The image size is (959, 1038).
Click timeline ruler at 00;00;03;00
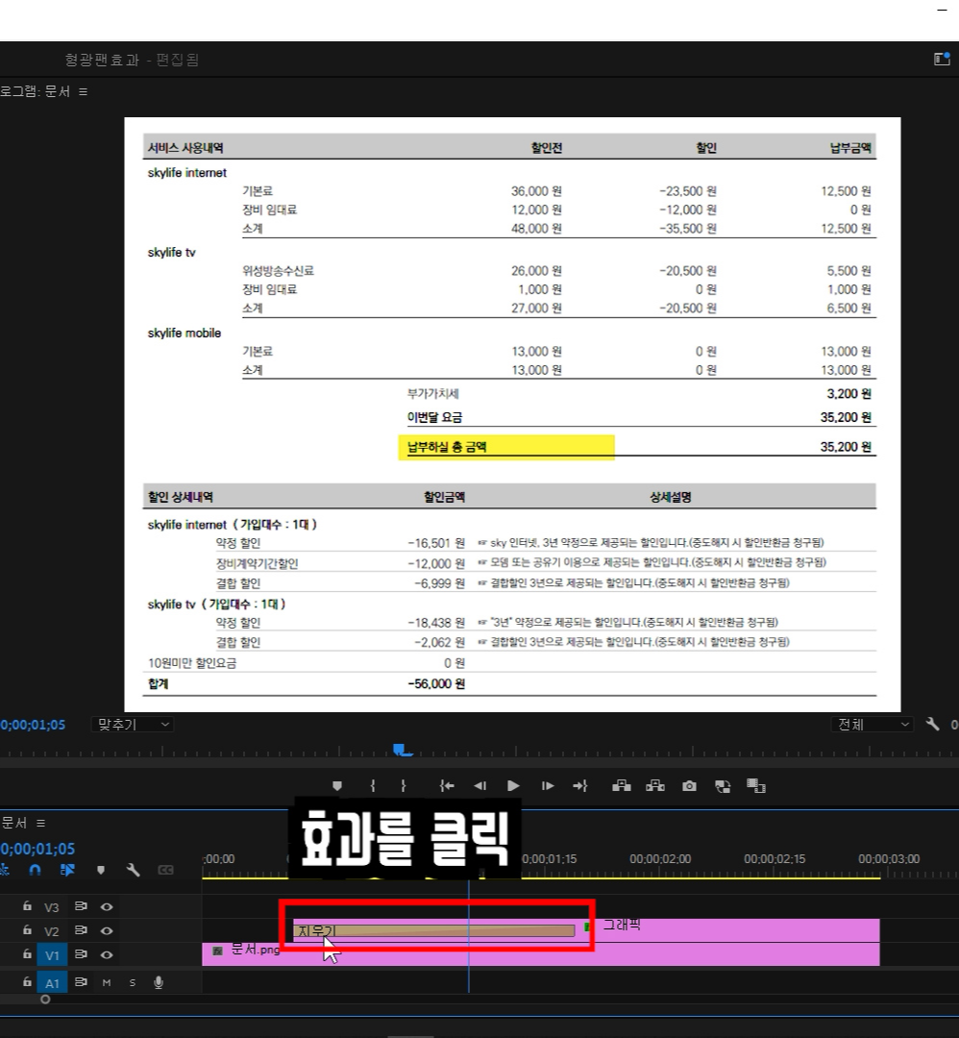[889, 858]
